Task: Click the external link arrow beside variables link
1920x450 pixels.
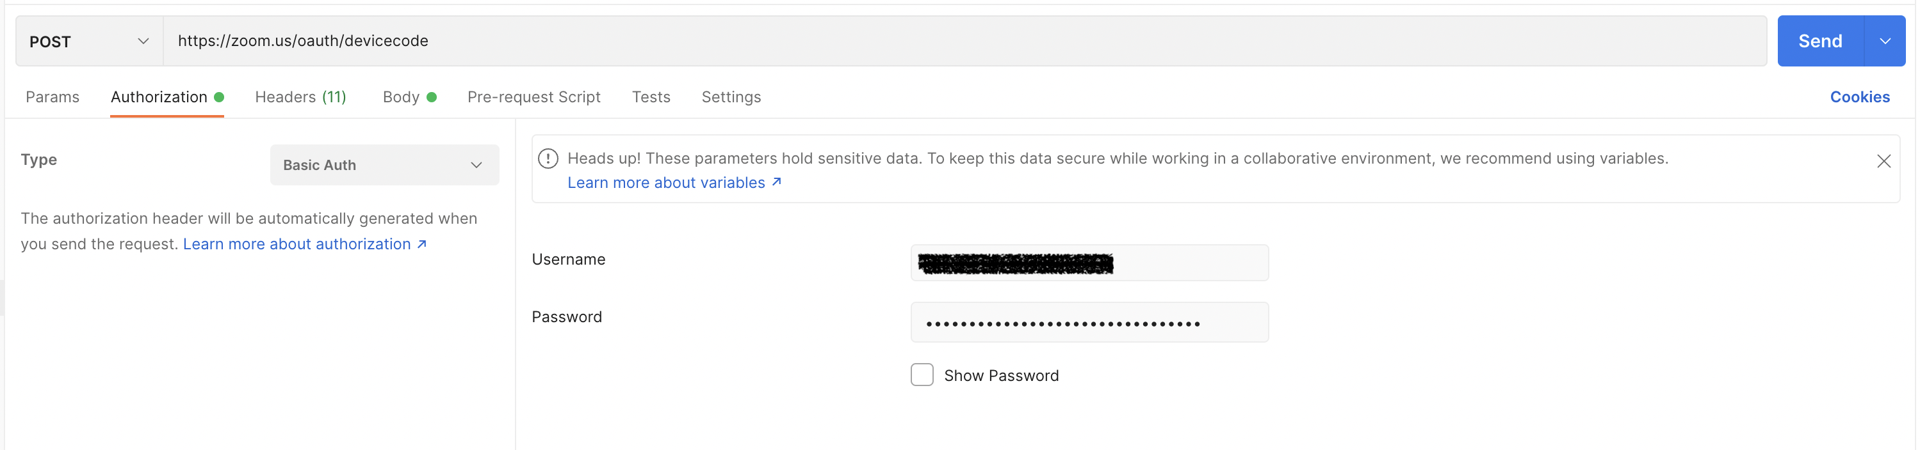Action: pos(776,181)
